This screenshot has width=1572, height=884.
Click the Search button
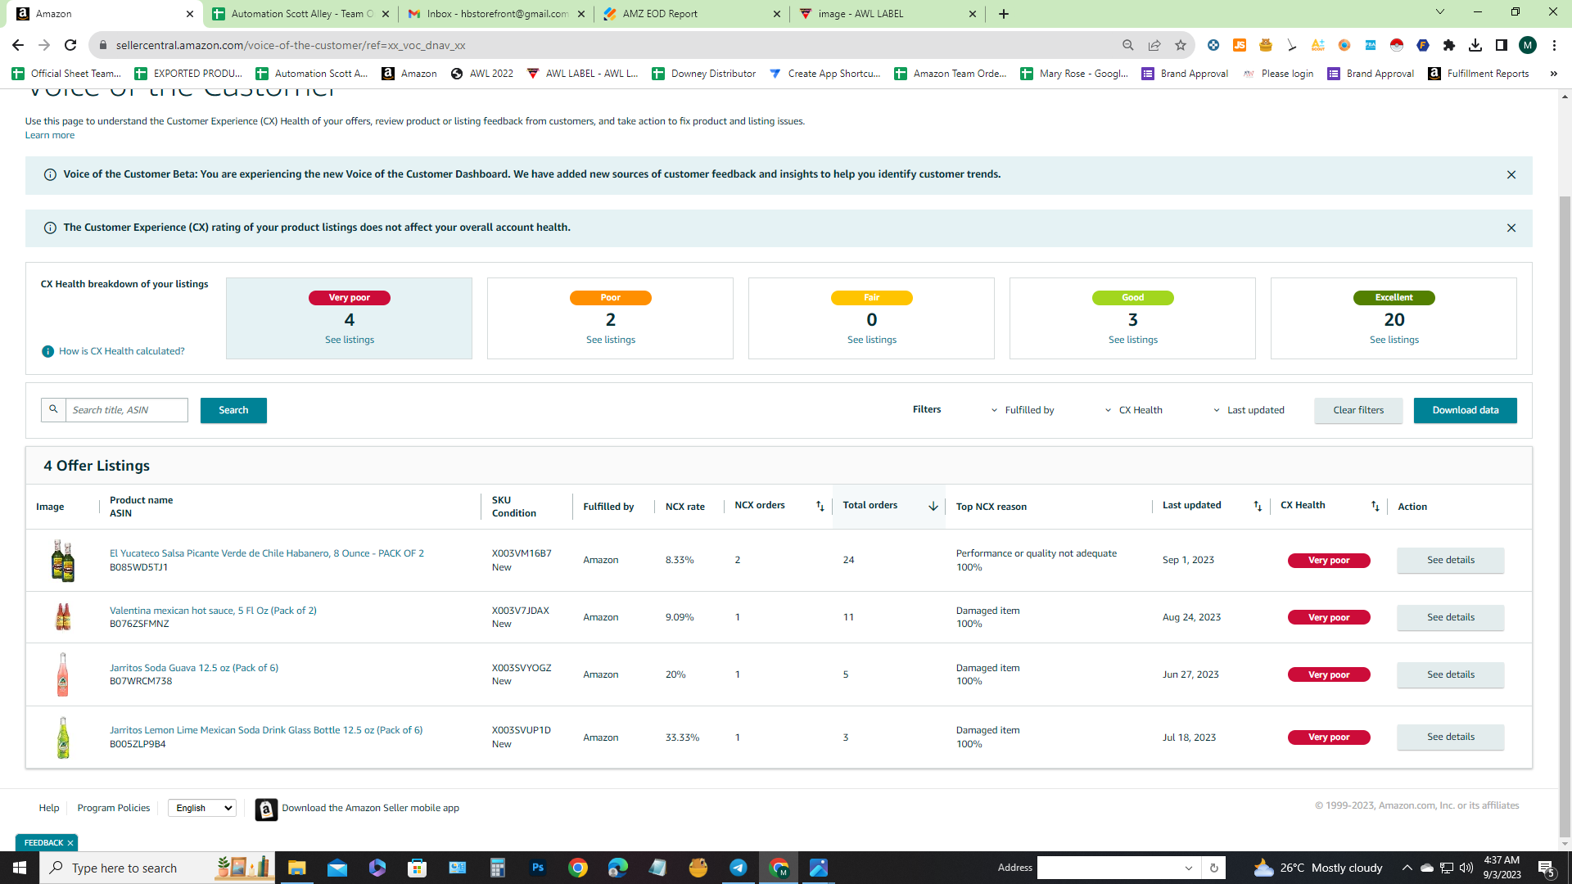pyautogui.click(x=233, y=410)
